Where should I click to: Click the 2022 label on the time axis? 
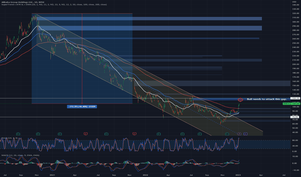tap(145, 175)
